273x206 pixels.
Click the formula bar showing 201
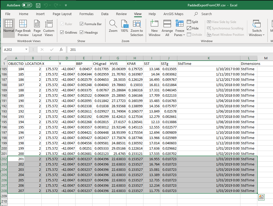170,50
